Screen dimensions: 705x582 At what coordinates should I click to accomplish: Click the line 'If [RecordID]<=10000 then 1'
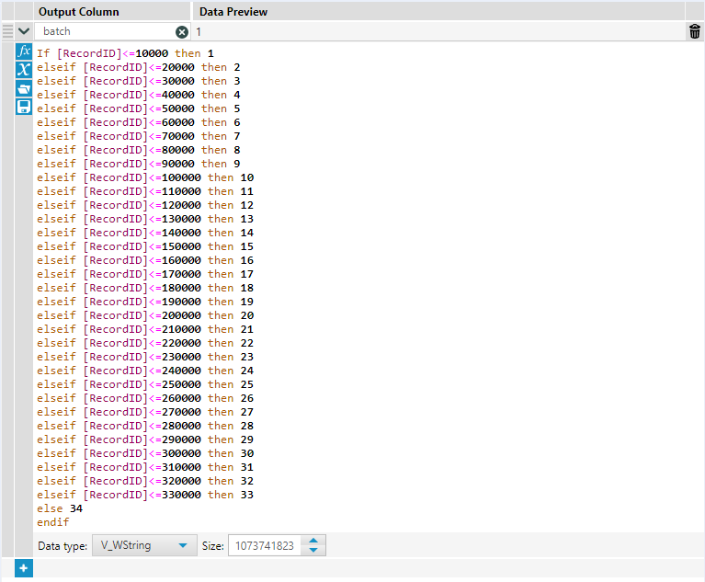tap(125, 53)
